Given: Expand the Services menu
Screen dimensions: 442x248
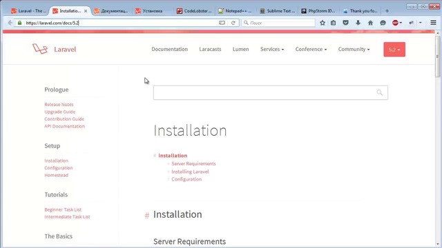Looking at the screenshot, I should click(x=272, y=49).
